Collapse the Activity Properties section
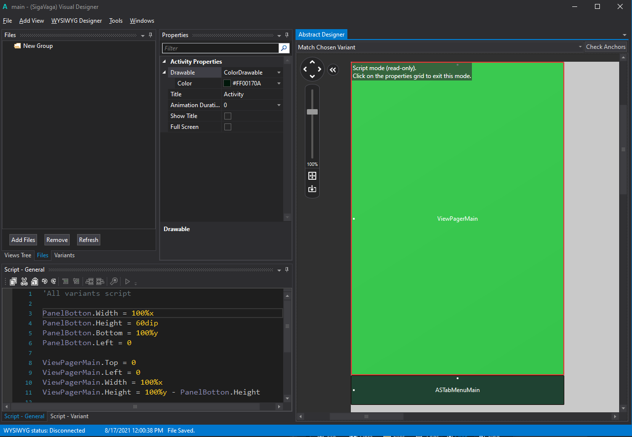 tap(164, 62)
